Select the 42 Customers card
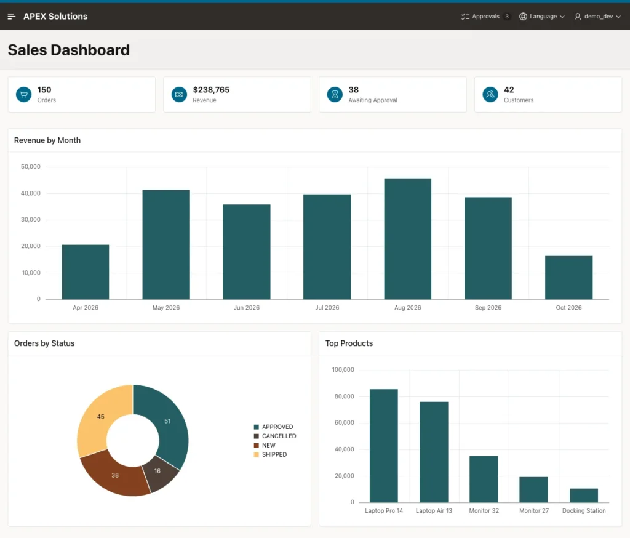 pos(548,95)
